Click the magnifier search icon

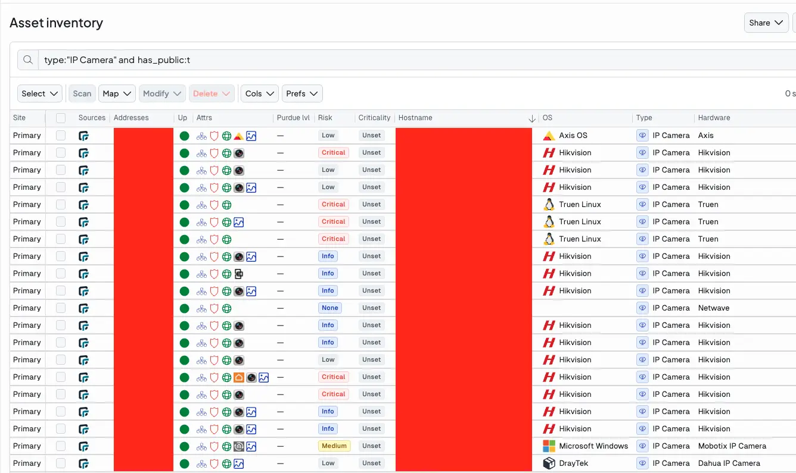point(27,60)
